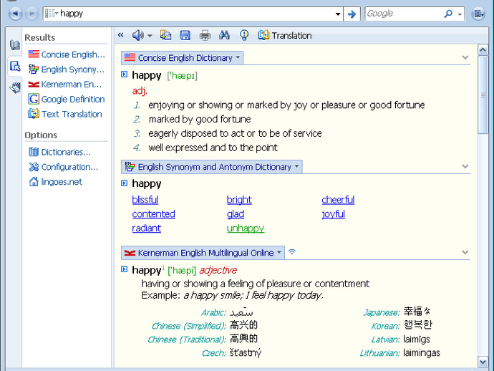Toggle the happy entry in Synonym dictionary
Viewport: 494px width, 371px height.
pyautogui.click(x=125, y=183)
